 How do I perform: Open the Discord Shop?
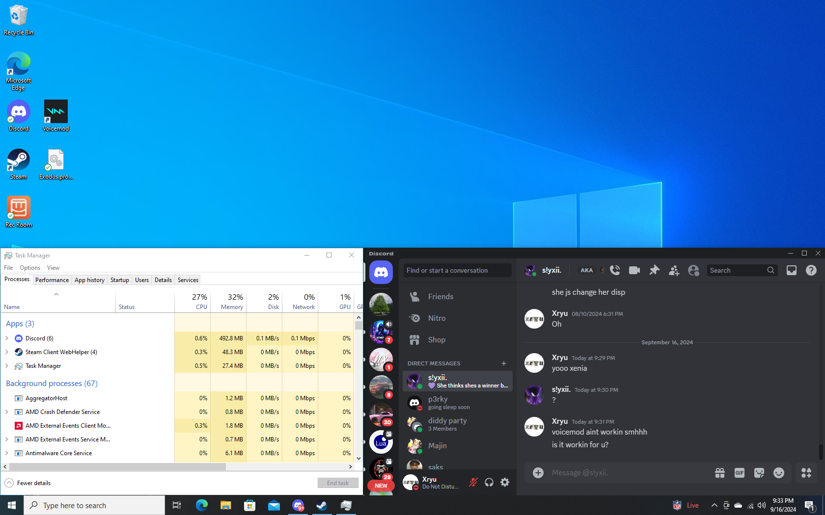point(458,340)
